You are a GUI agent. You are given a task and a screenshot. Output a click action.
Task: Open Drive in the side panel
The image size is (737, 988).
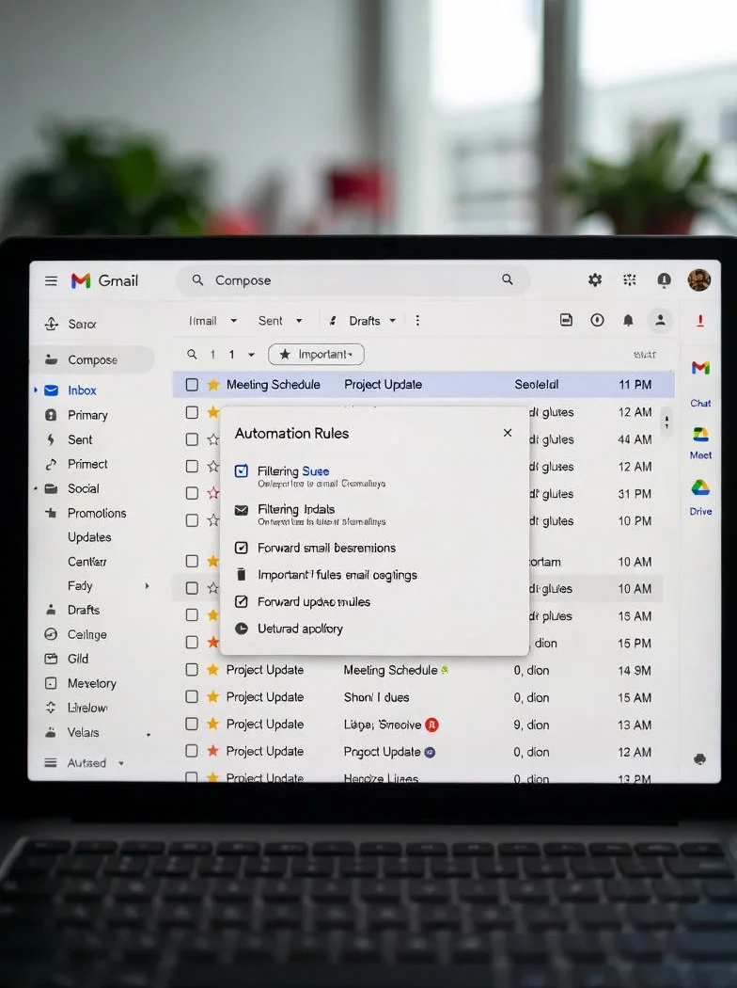click(x=700, y=498)
